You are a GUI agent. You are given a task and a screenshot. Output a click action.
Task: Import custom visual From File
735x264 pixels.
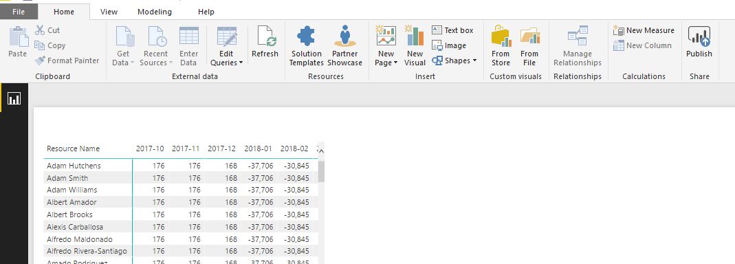pos(529,46)
